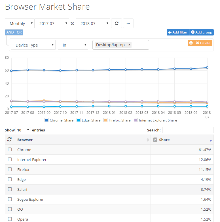
Task: Remove the Desktop/laptop filter tag
Action: tap(129, 45)
